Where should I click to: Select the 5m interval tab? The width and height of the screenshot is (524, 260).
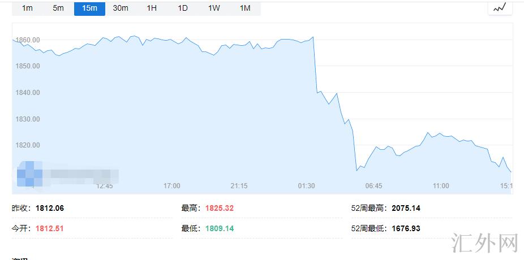58,8
